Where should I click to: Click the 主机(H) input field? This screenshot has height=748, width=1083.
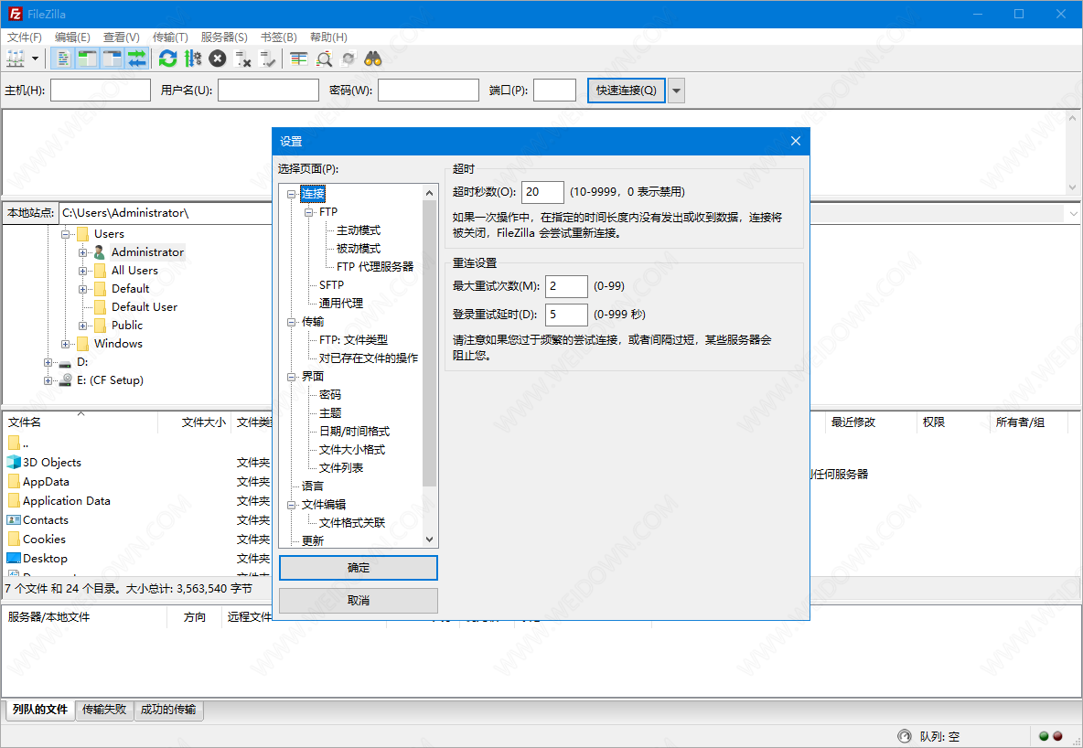[x=100, y=91]
